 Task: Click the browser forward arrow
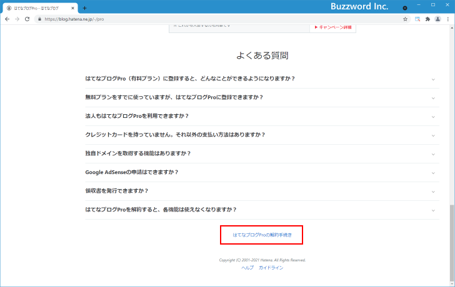pyautogui.click(x=17, y=19)
